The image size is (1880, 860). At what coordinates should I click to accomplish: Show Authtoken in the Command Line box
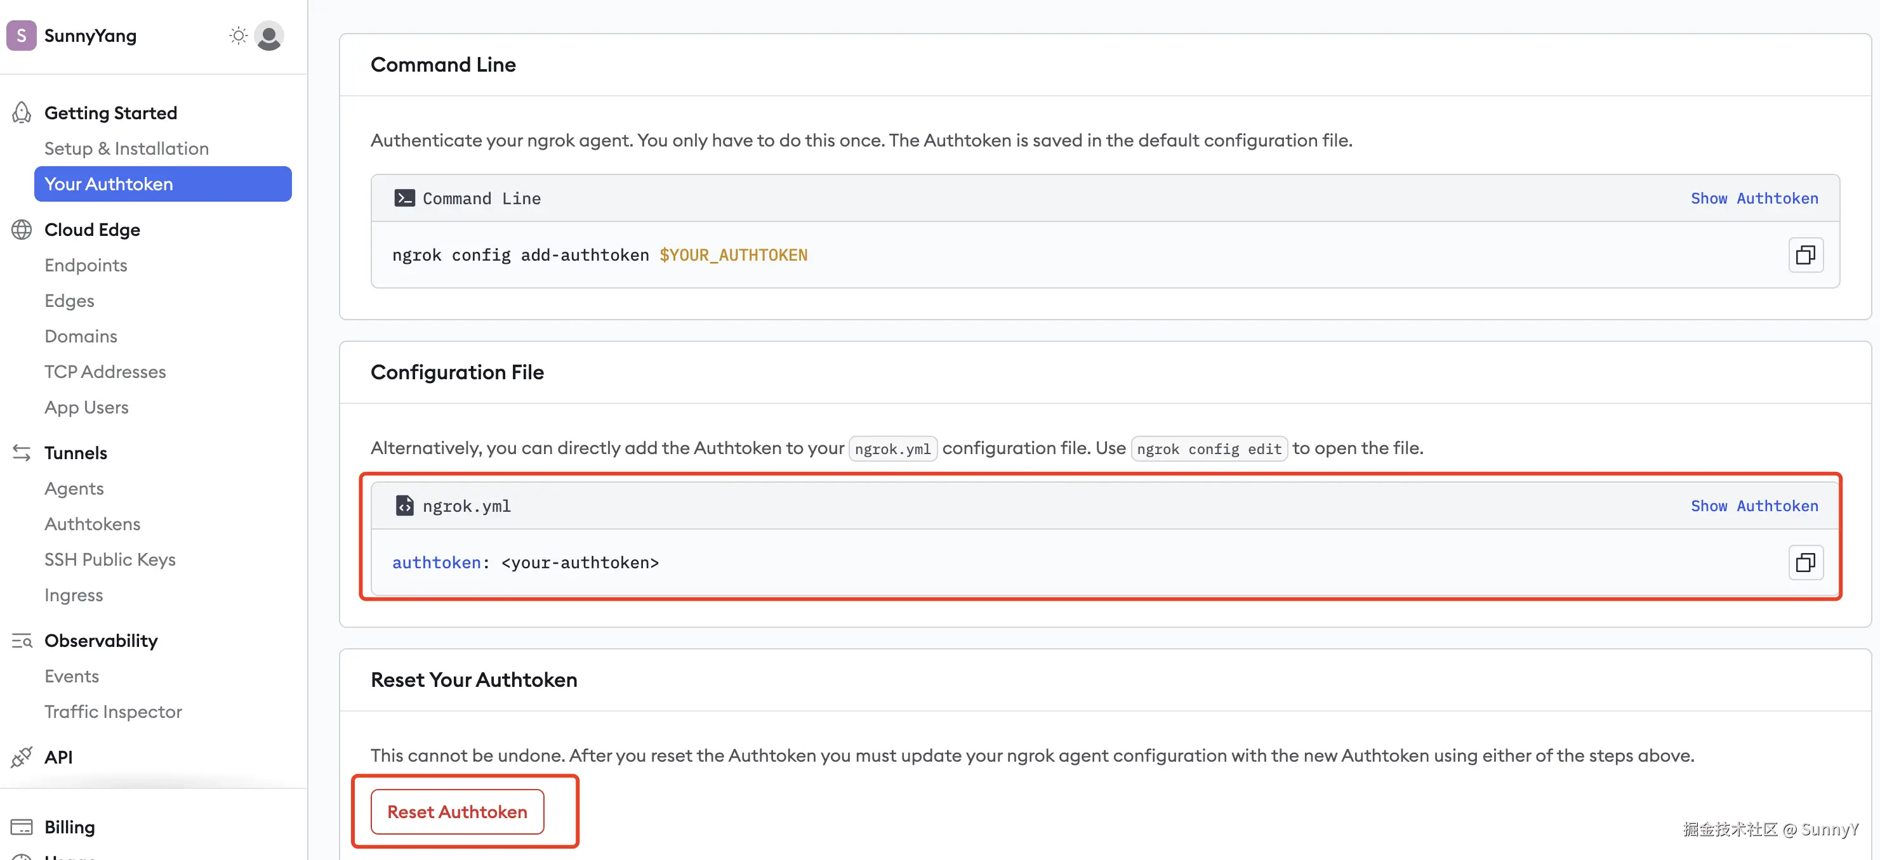pyautogui.click(x=1754, y=199)
